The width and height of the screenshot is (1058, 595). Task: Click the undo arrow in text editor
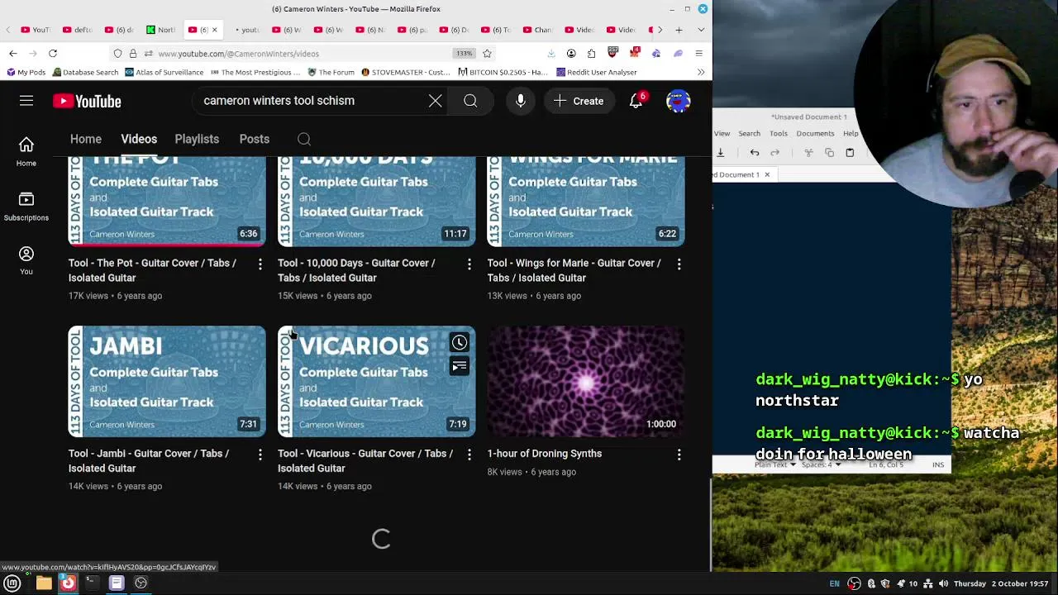coord(755,153)
